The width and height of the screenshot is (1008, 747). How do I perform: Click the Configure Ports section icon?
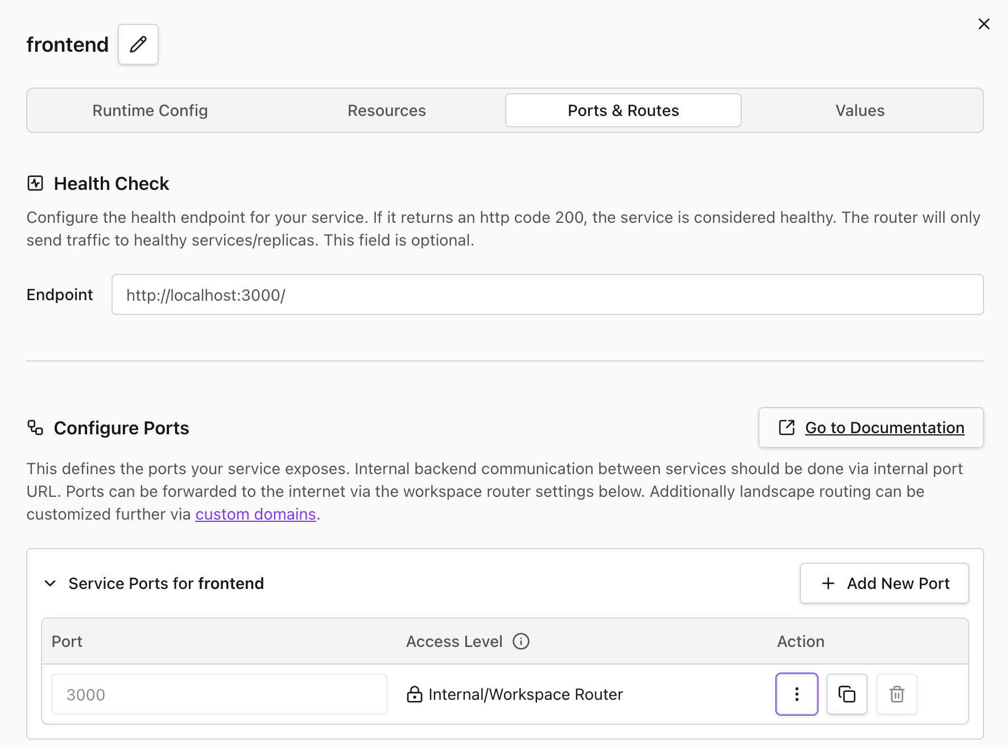(35, 428)
